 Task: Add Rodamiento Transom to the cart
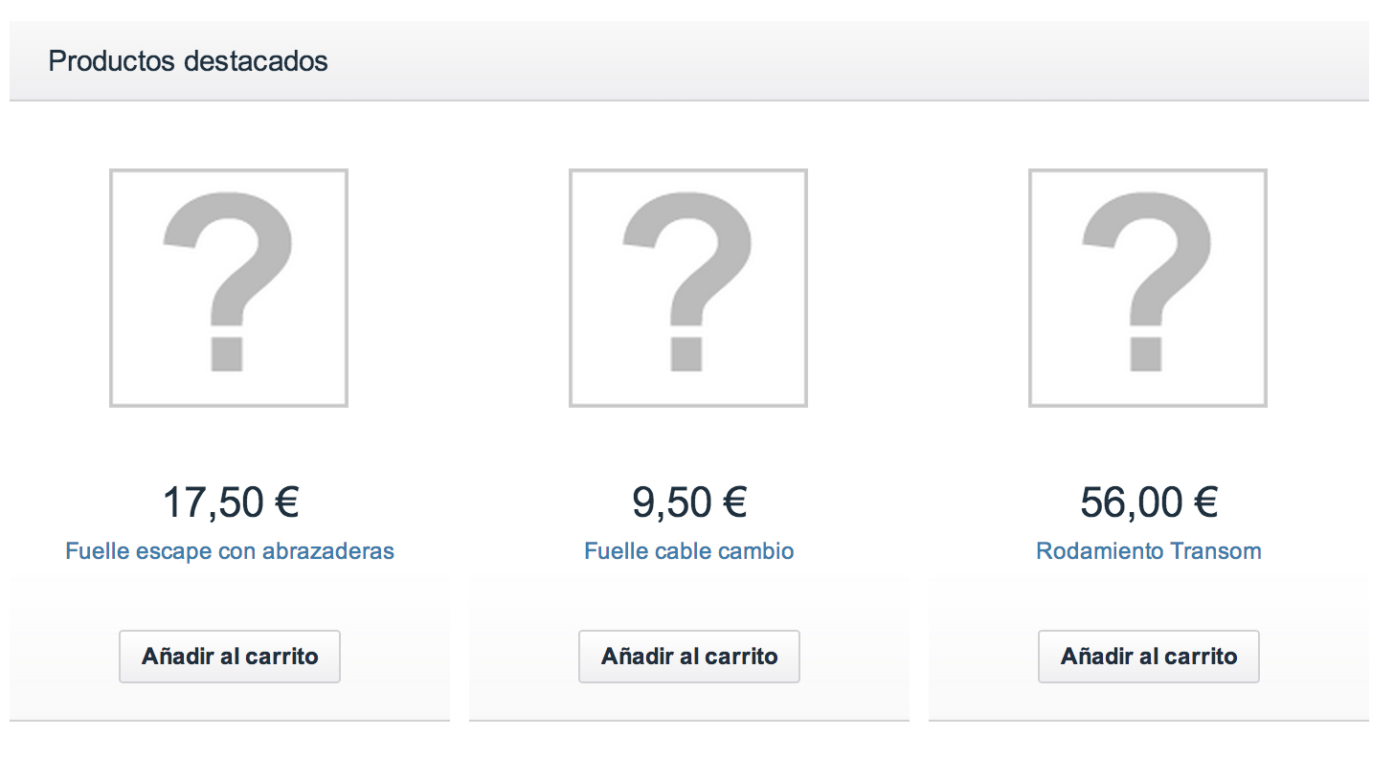pos(1148,657)
